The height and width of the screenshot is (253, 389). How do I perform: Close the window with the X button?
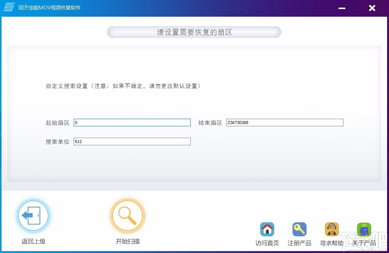click(372, 8)
